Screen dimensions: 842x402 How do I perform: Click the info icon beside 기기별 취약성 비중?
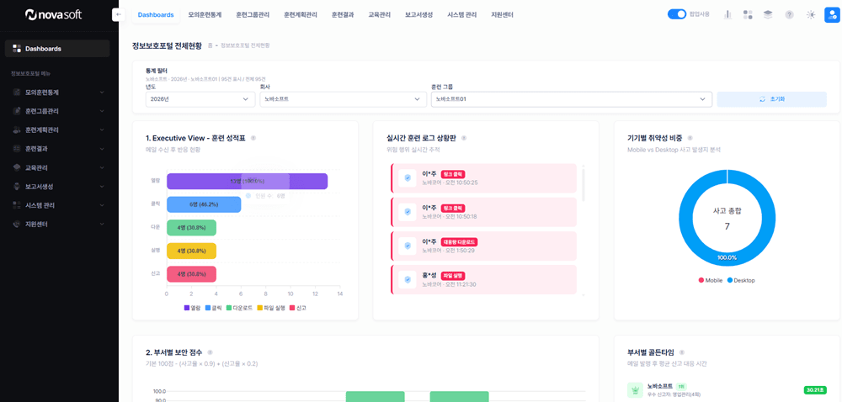[x=690, y=138]
